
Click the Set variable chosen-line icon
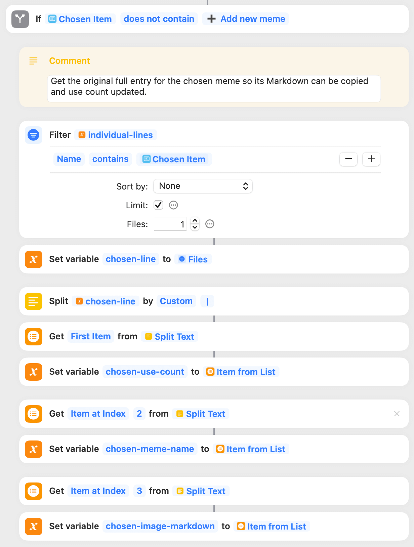point(34,259)
